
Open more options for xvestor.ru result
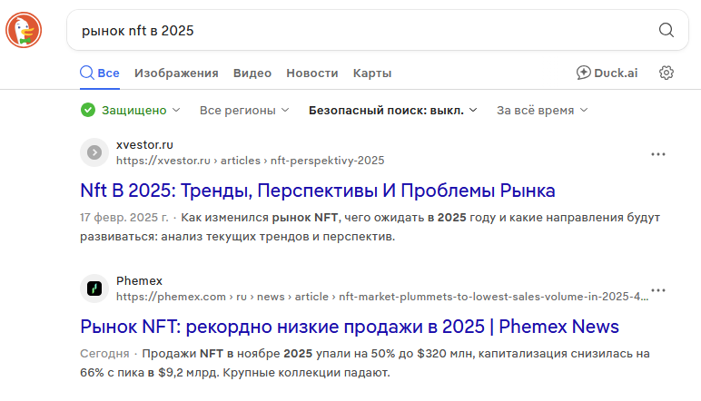click(x=658, y=154)
